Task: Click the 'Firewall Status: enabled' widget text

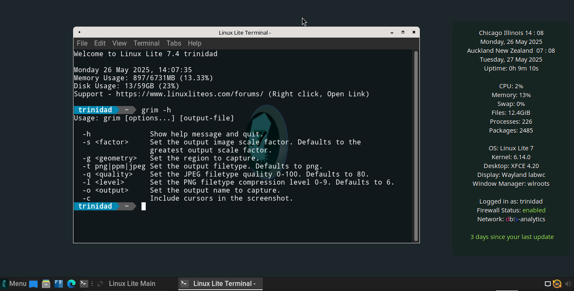Action: click(511, 210)
